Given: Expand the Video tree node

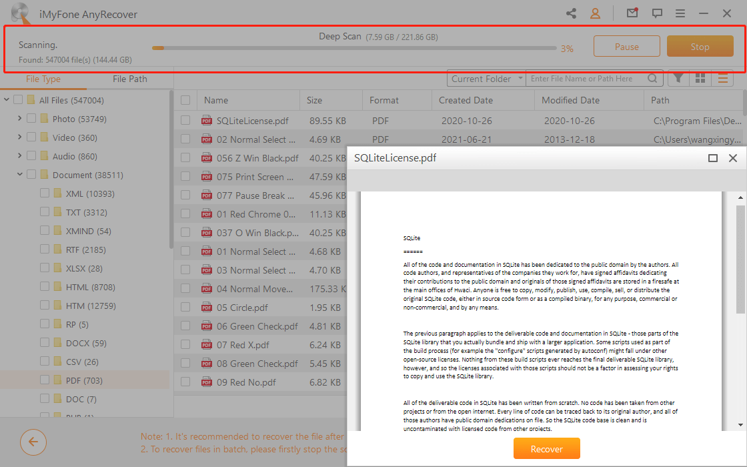Looking at the screenshot, I should pos(19,137).
